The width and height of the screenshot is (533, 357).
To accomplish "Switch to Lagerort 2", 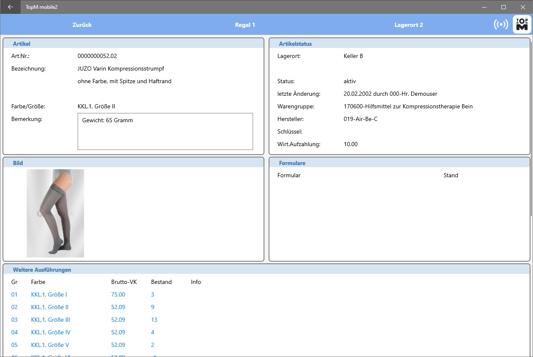I will click(409, 25).
